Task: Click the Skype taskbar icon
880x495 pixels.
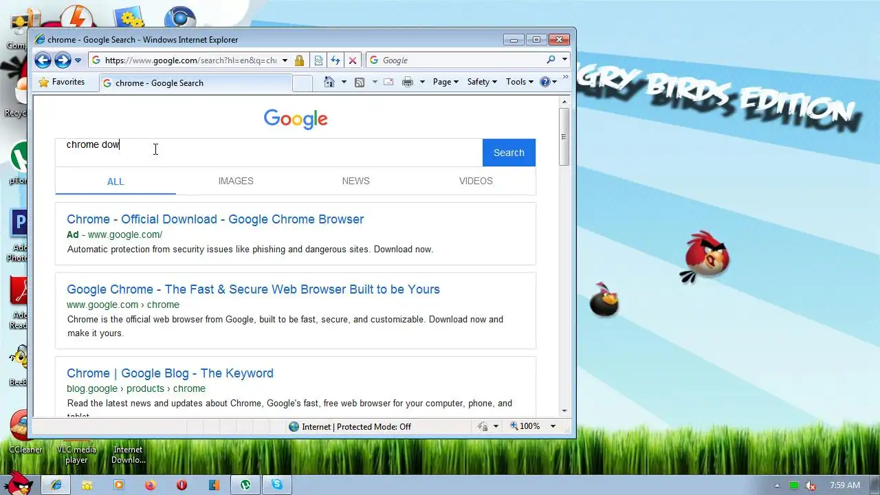Action: tap(277, 485)
